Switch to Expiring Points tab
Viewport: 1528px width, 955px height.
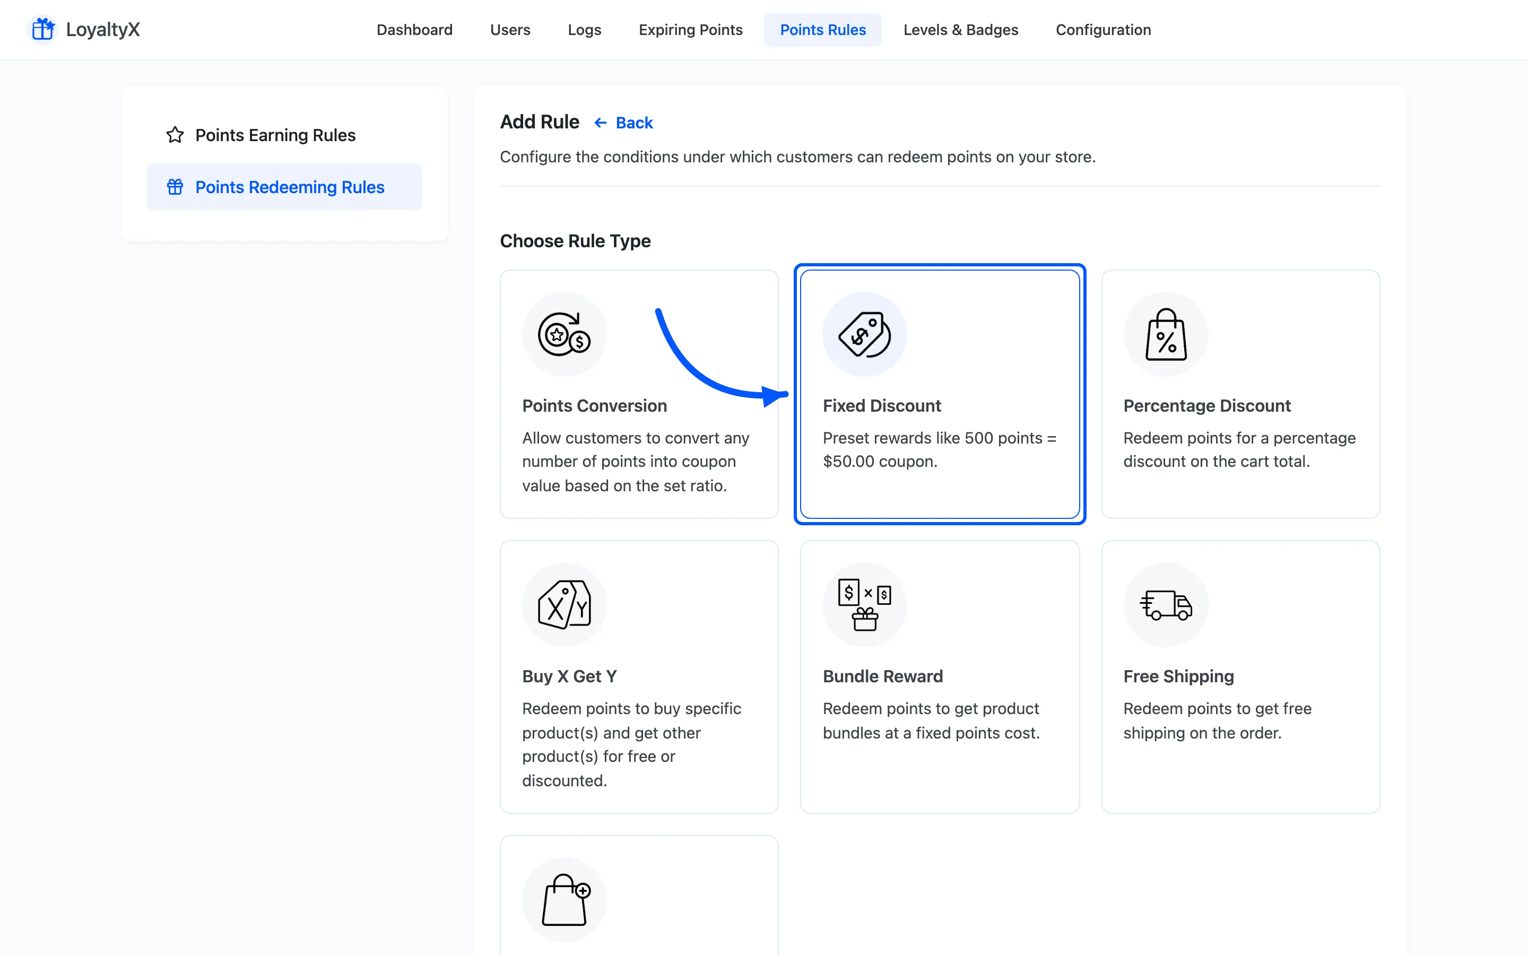tap(690, 30)
